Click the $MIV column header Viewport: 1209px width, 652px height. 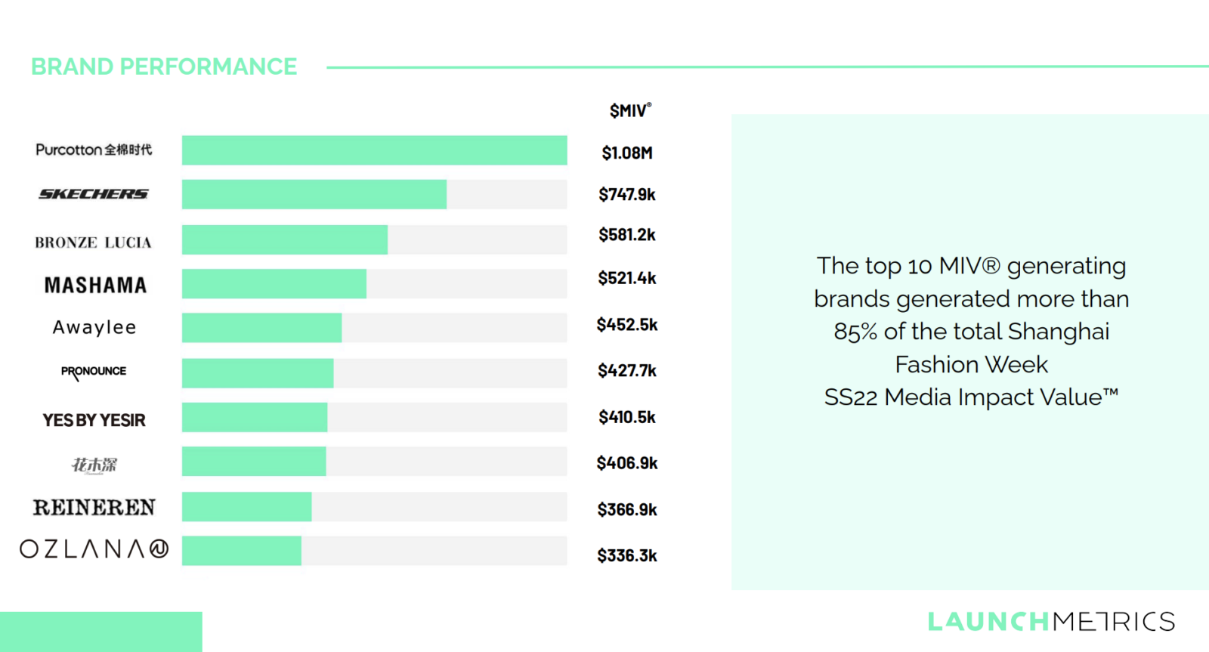click(630, 111)
